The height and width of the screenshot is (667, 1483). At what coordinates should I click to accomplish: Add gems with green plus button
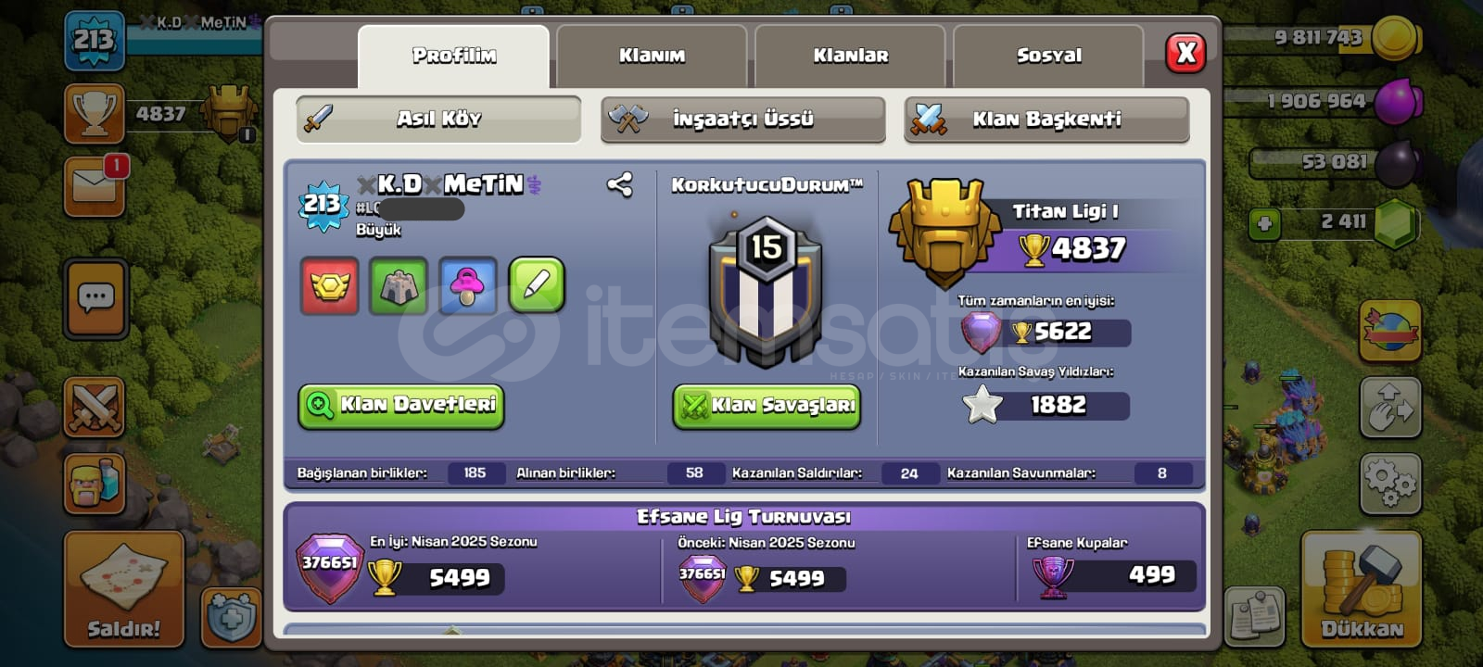click(x=1264, y=223)
